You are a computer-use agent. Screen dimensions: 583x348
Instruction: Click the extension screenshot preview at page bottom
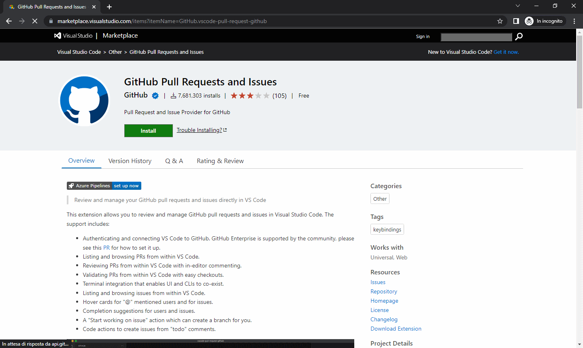[211, 344]
